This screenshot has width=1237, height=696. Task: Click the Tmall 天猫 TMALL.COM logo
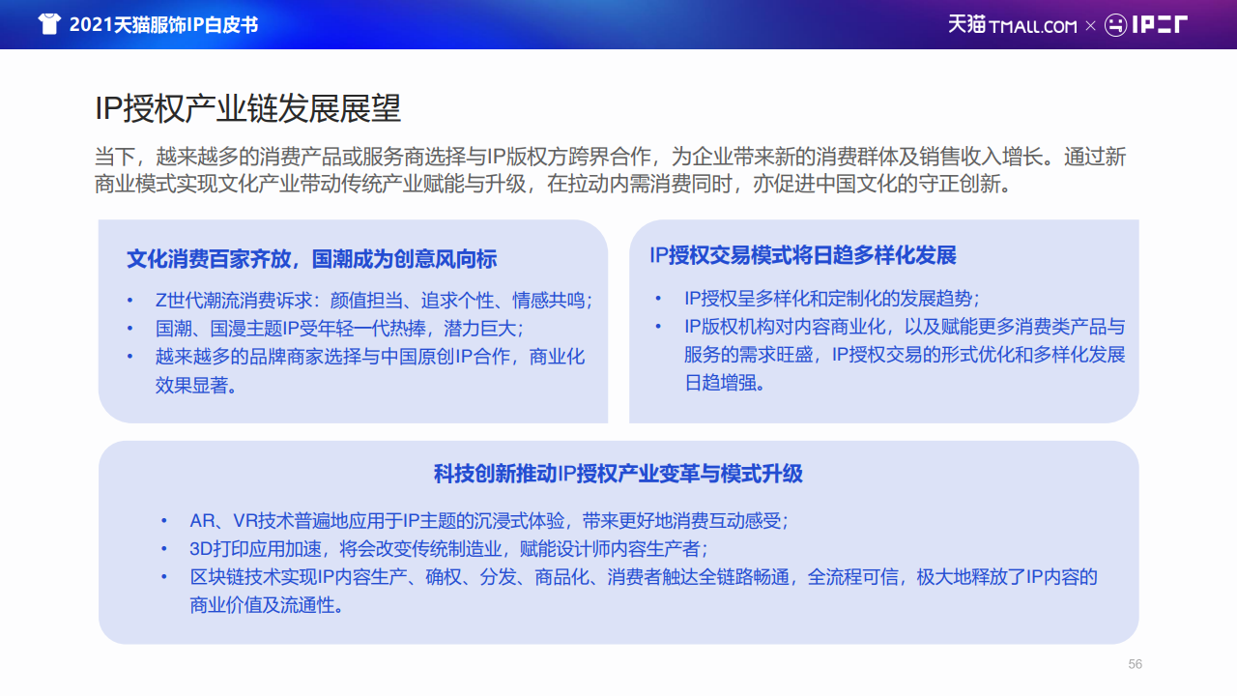(1012, 25)
